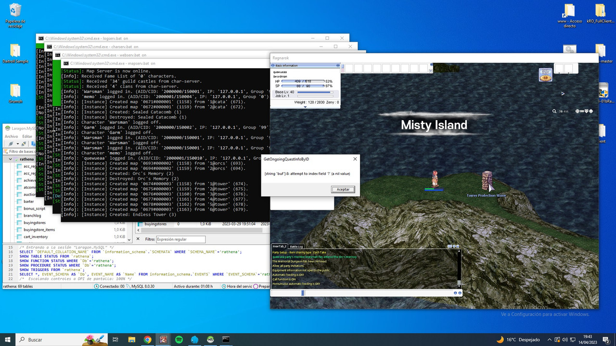Expand the Basic Information panel arrow
The width and height of the screenshot is (616, 346).
305,107
